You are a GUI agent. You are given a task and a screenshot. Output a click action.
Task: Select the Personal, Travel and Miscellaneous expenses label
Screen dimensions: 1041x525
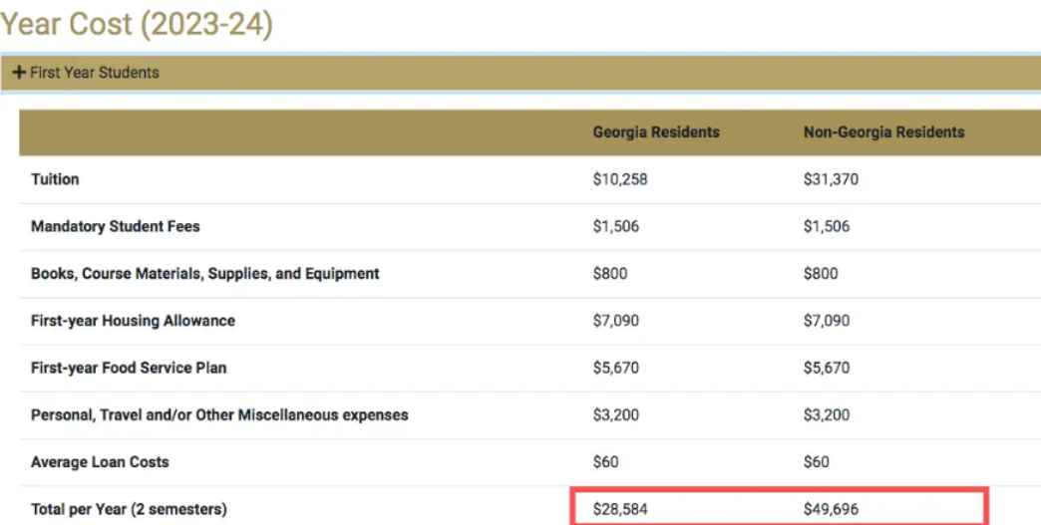coord(219,414)
